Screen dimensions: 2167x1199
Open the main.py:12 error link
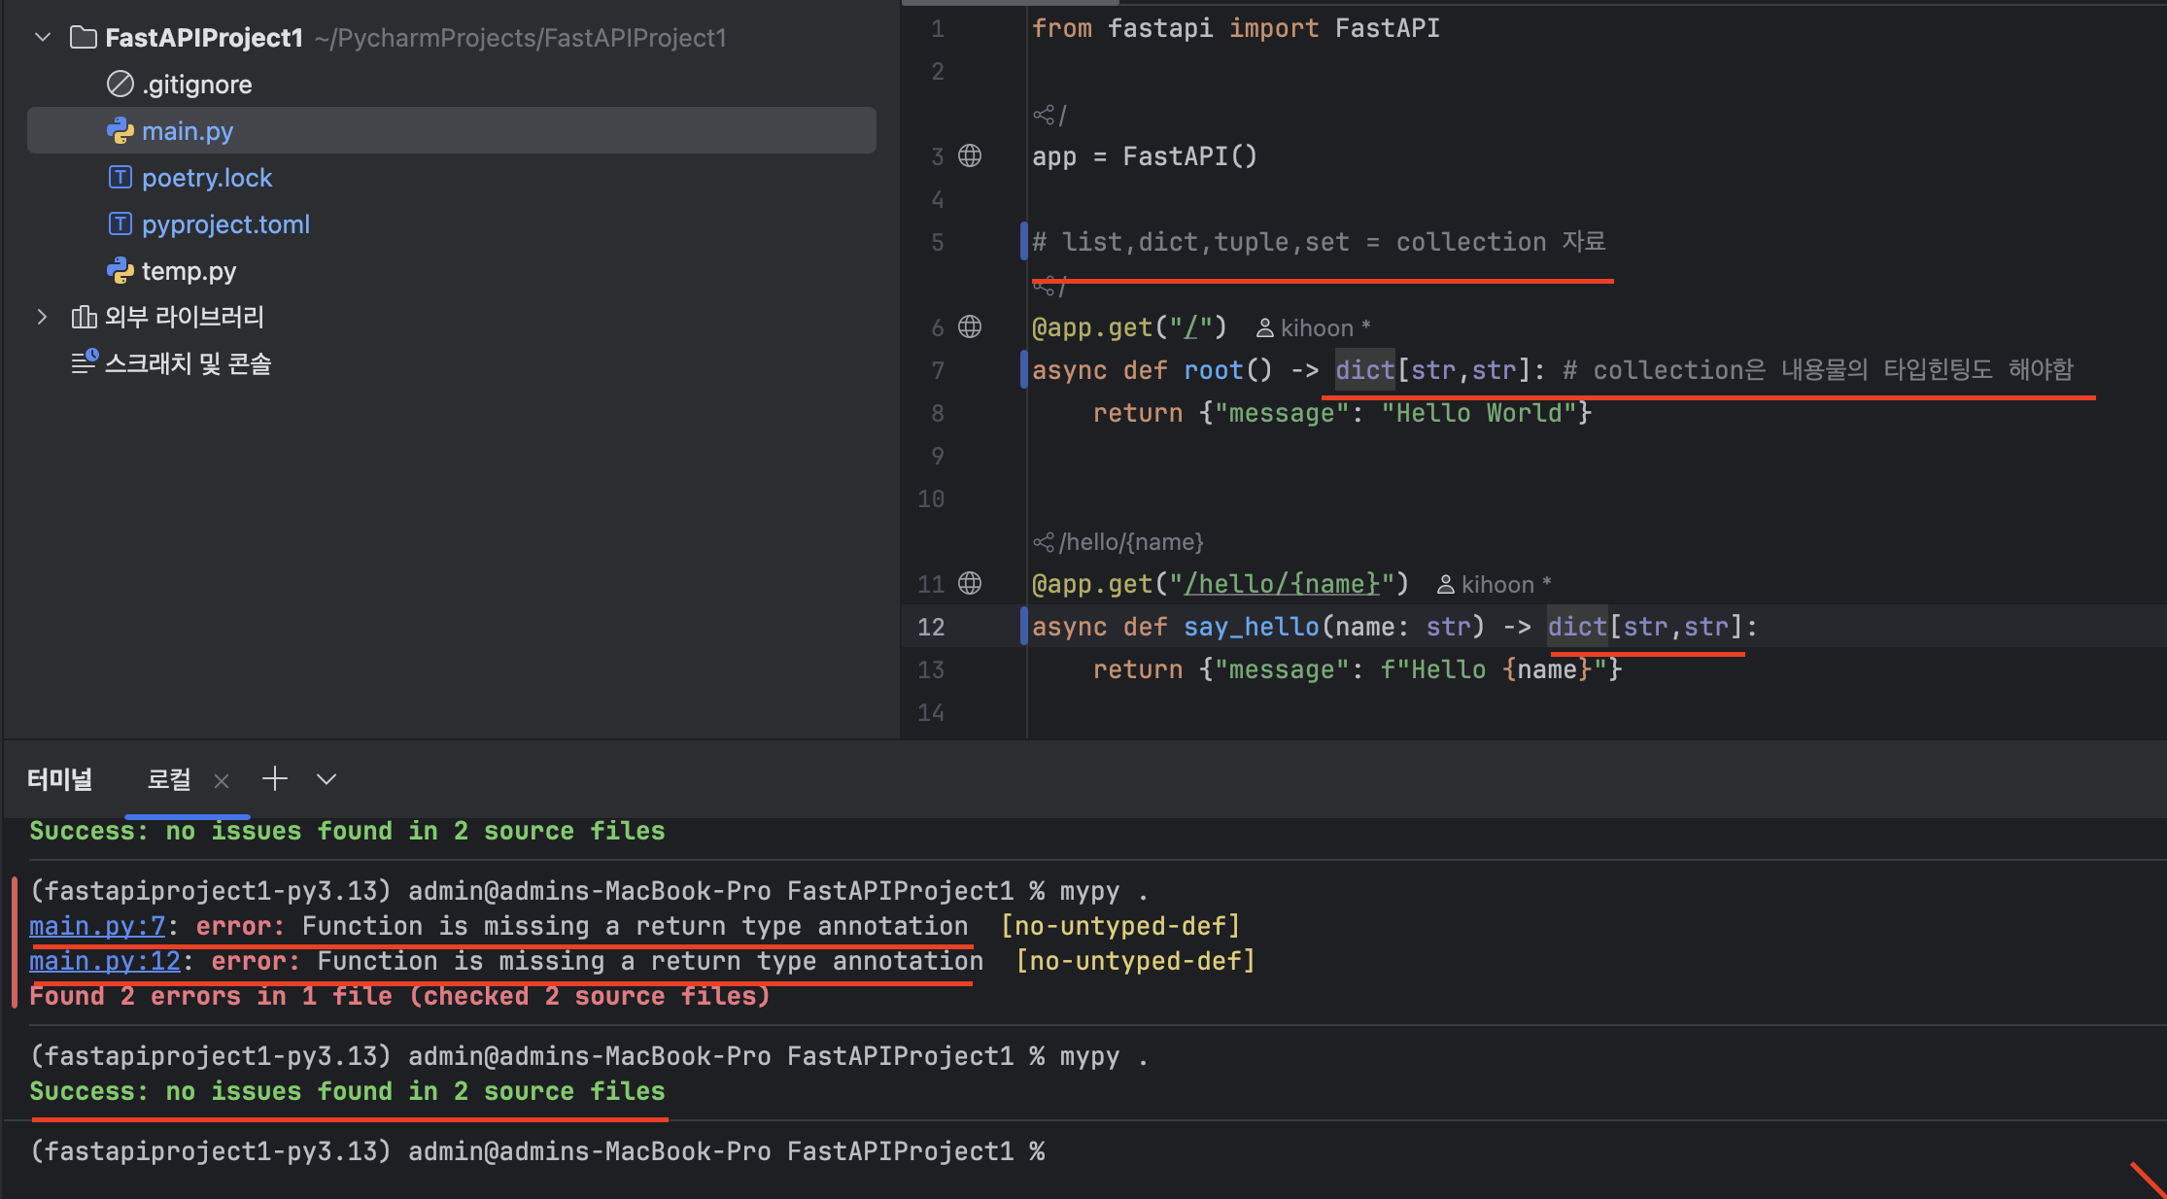click(x=105, y=961)
